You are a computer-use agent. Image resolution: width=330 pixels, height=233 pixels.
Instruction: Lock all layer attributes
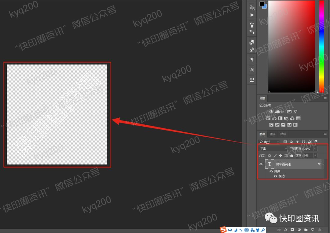291,156
